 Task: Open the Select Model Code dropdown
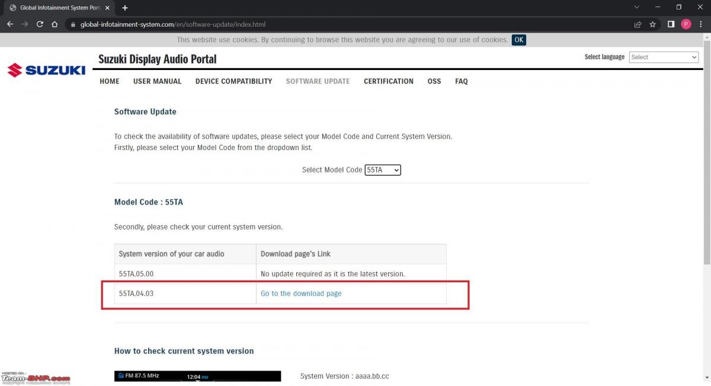[383, 170]
